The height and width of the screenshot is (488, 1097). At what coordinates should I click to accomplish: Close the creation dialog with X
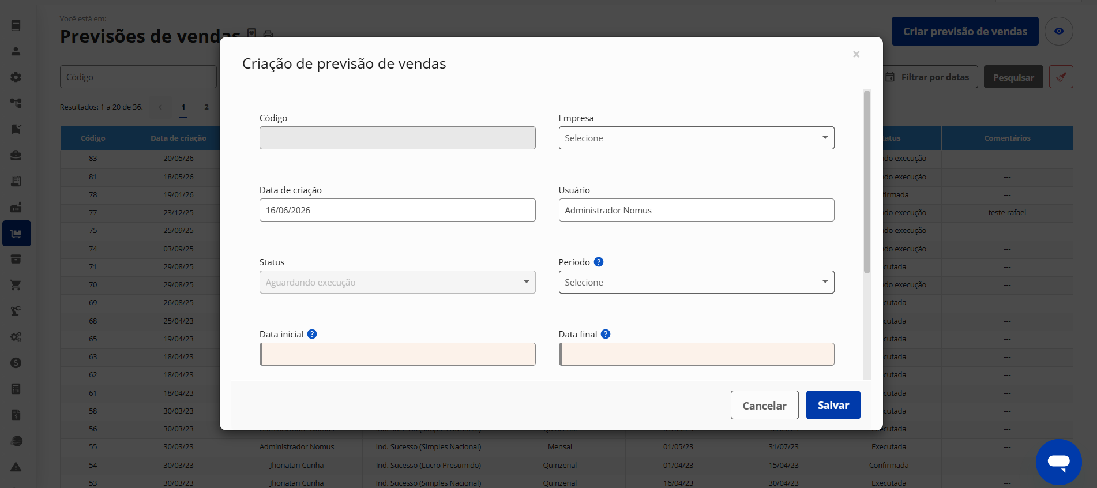(x=856, y=54)
